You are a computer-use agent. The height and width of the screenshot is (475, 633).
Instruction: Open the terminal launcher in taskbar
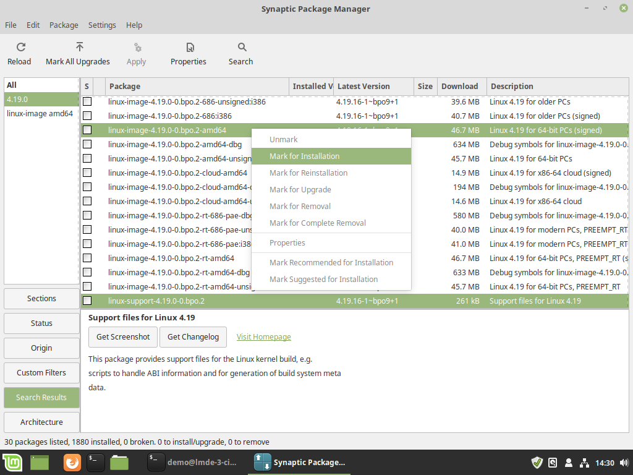[x=96, y=463]
